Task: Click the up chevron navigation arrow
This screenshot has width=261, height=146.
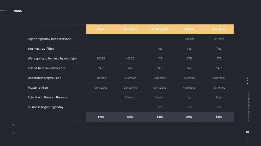Action: [14, 125]
